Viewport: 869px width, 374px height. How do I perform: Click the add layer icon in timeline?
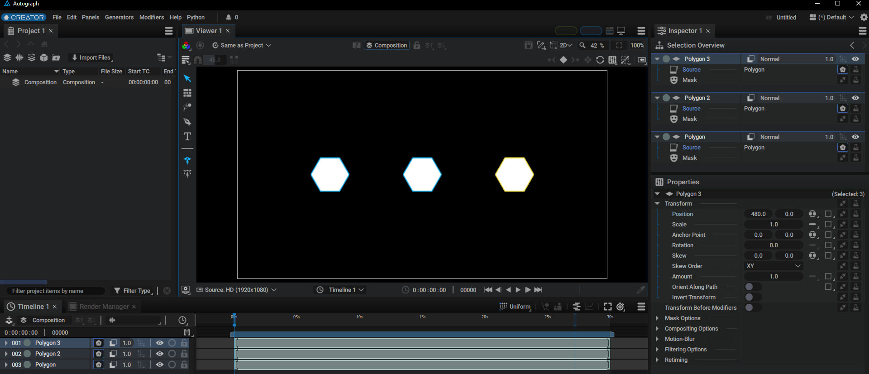[9, 320]
